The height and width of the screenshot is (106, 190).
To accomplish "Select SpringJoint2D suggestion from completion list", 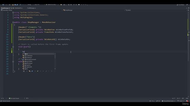I will coord(38,67).
